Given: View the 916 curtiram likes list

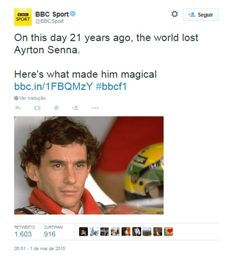Looking at the screenshot, I should pos(50,234).
